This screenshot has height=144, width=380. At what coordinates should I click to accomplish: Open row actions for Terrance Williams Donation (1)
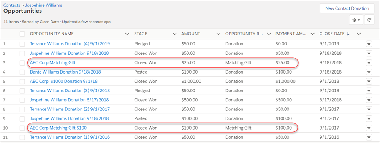(x=369, y=138)
